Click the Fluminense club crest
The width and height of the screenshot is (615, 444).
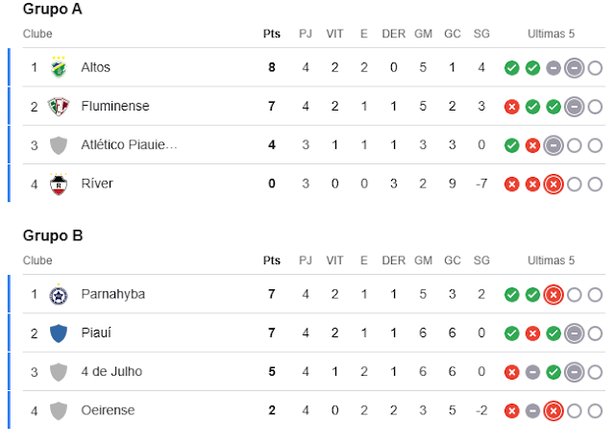(x=60, y=107)
